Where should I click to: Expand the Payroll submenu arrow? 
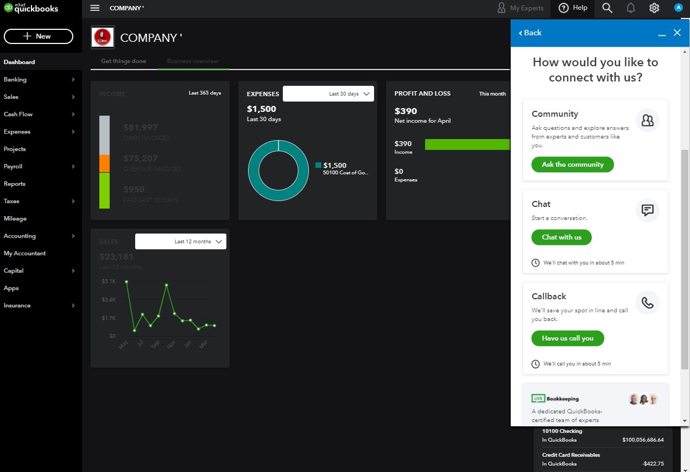(x=73, y=167)
